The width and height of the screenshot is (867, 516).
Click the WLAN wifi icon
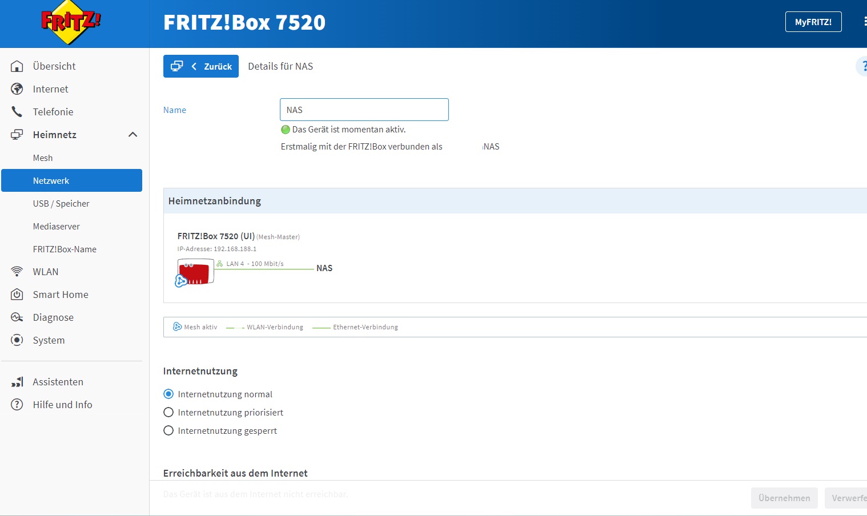[x=17, y=272]
